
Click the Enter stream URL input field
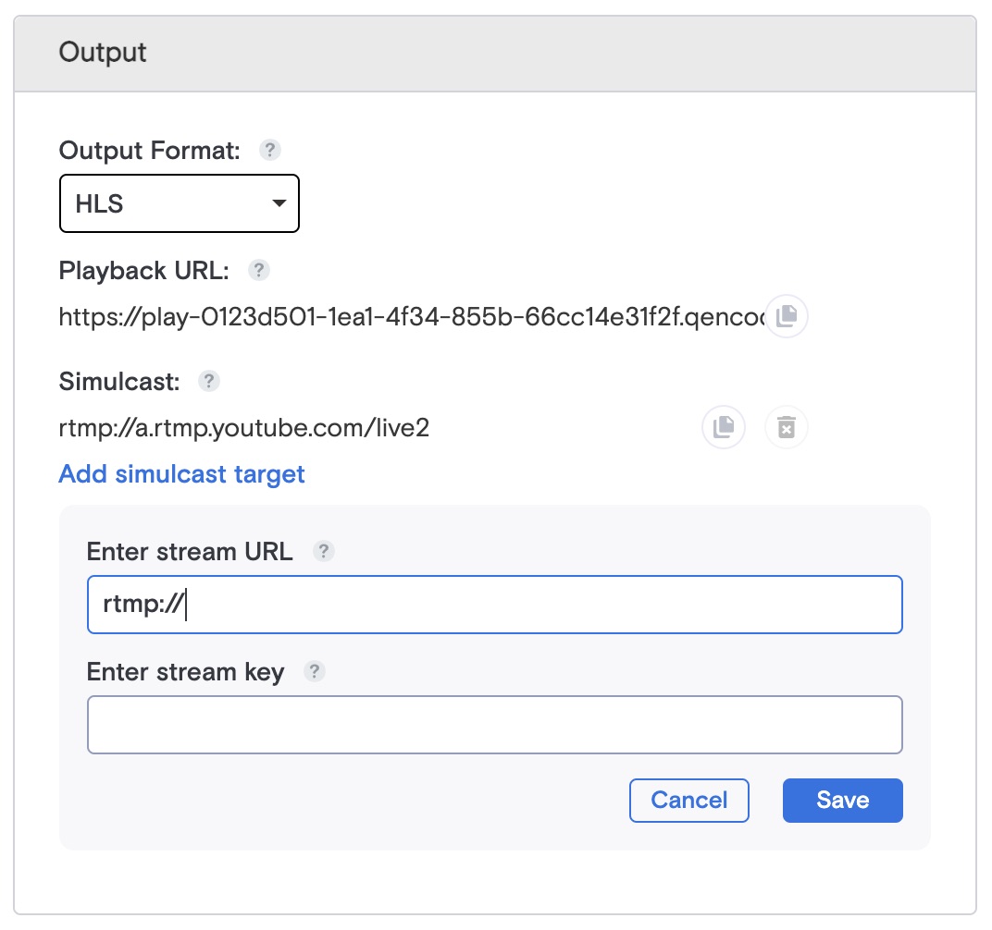click(495, 605)
